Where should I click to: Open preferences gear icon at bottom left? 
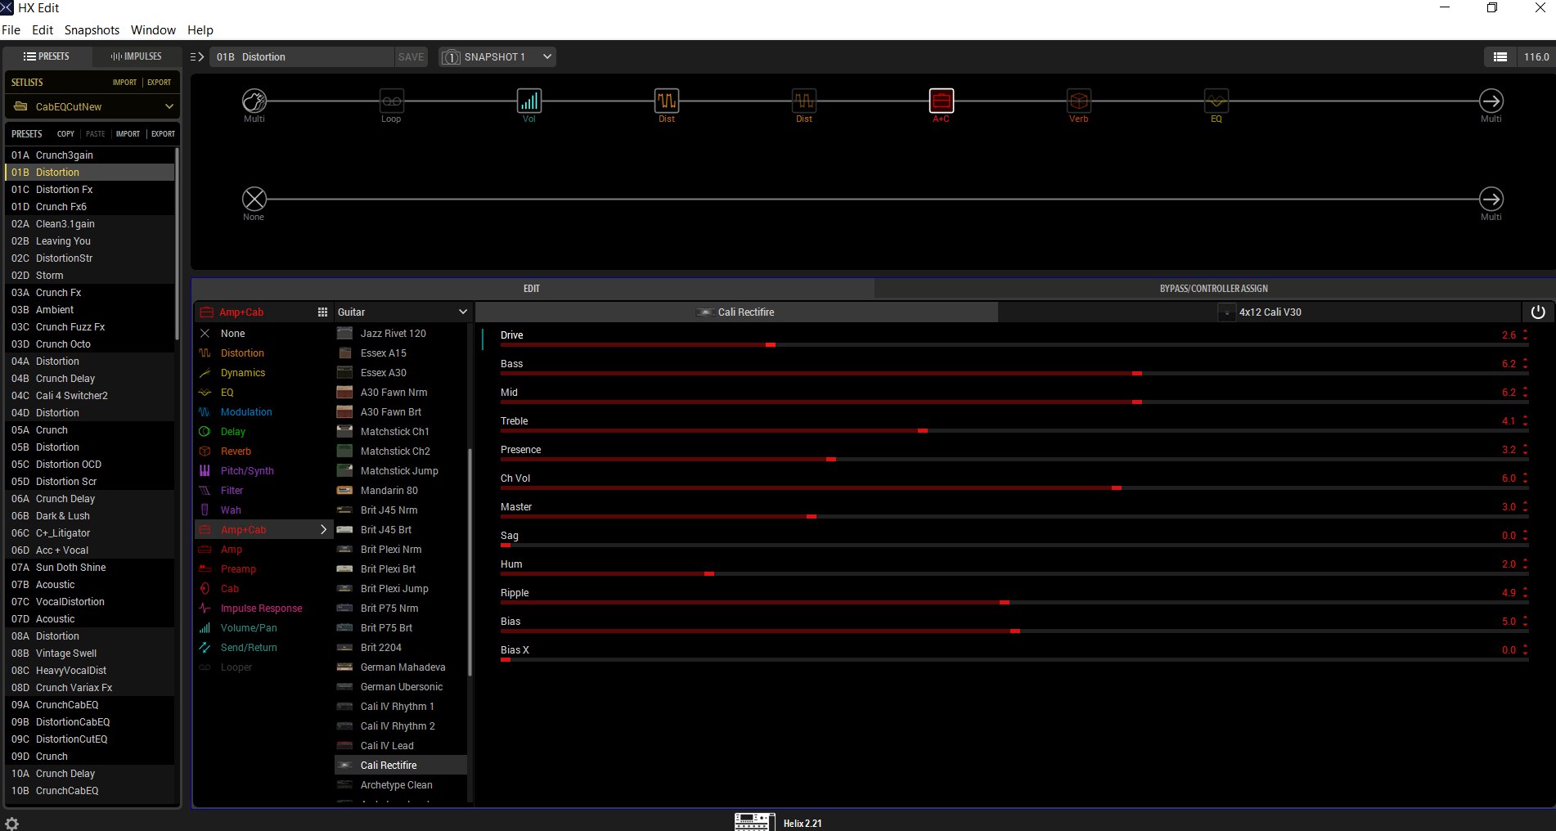(x=12, y=823)
